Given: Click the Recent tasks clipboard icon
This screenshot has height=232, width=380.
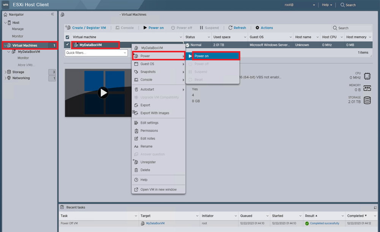Looking at the screenshot, I should click(62, 207).
